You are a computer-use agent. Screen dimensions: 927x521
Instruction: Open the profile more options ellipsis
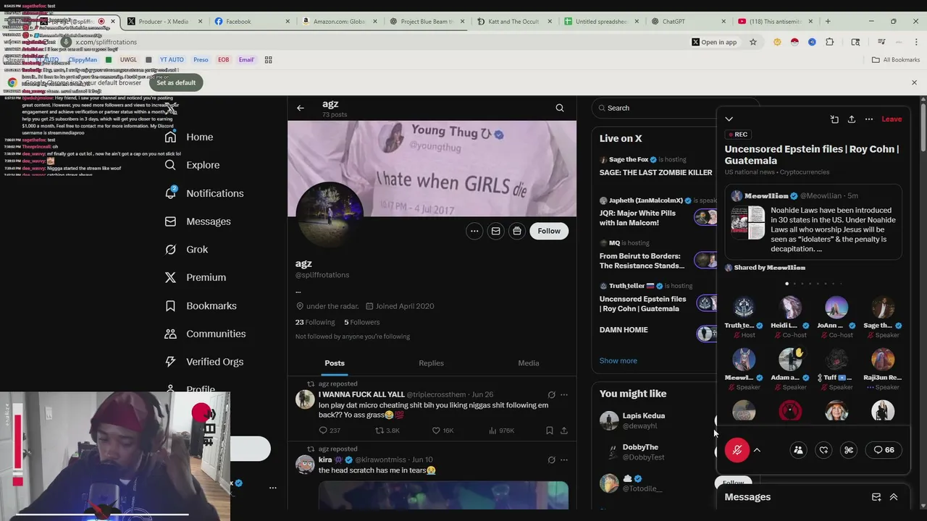(474, 231)
